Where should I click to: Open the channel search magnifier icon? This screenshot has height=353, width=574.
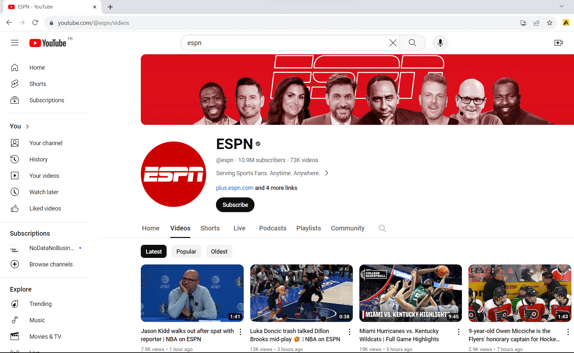[x=382, y=228]
